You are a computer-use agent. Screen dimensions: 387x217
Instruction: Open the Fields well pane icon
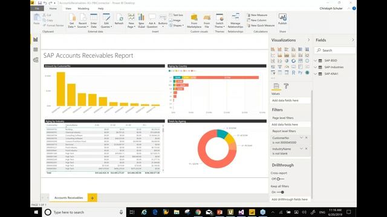pyautogui.click(x=276, y=86)
